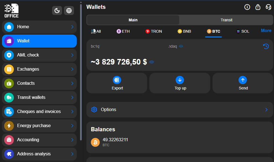Click the ~3 829 726,50 $ total
The height and width of the screenshot is (162, 274).
click(x=119, y=62)
